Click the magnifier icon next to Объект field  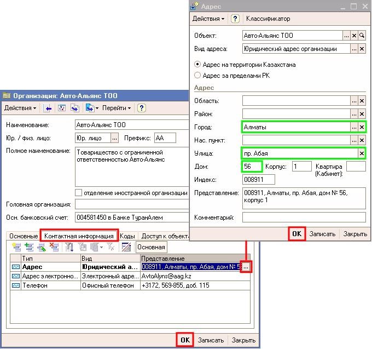(x=362, y=36)
